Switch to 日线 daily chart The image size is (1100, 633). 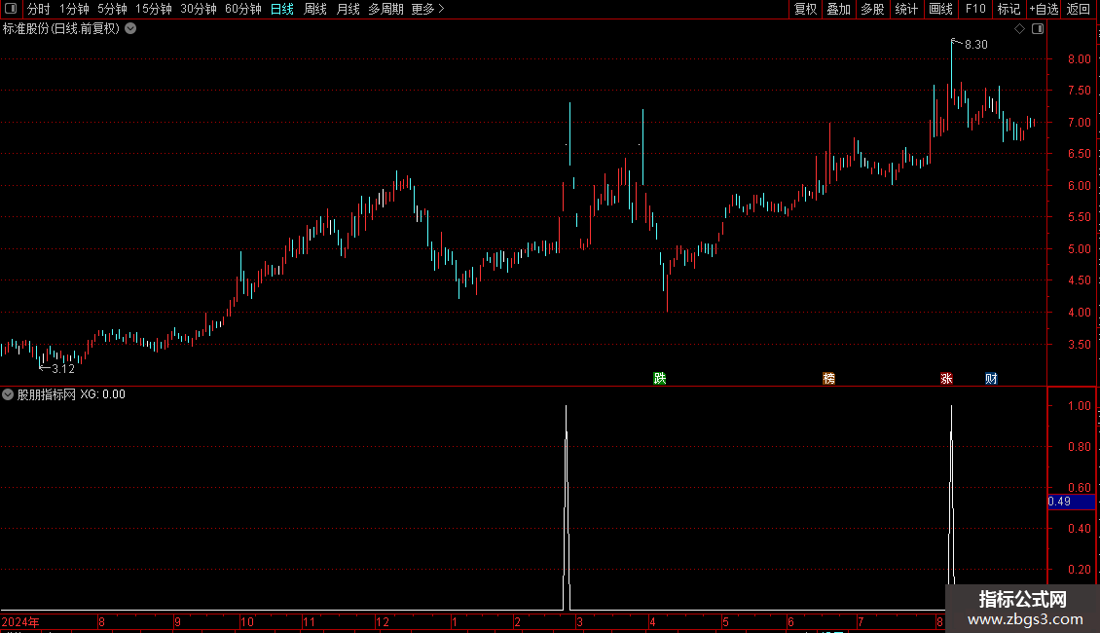(282, 9)
